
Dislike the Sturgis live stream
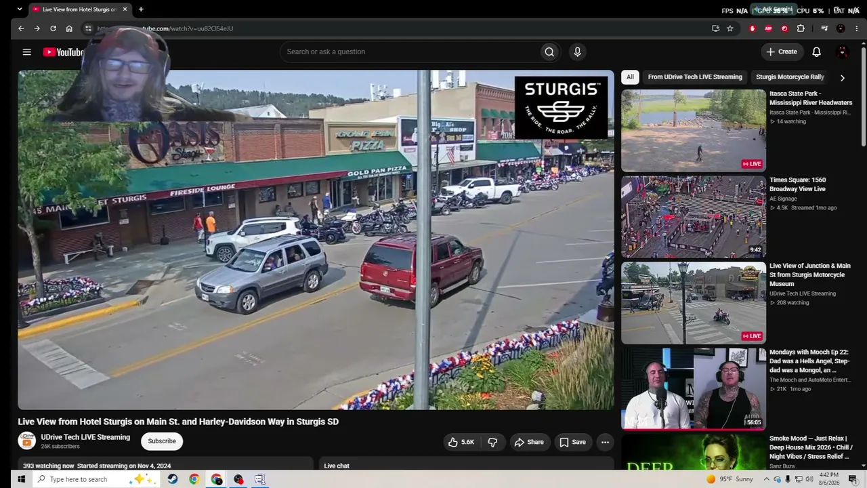492,442
